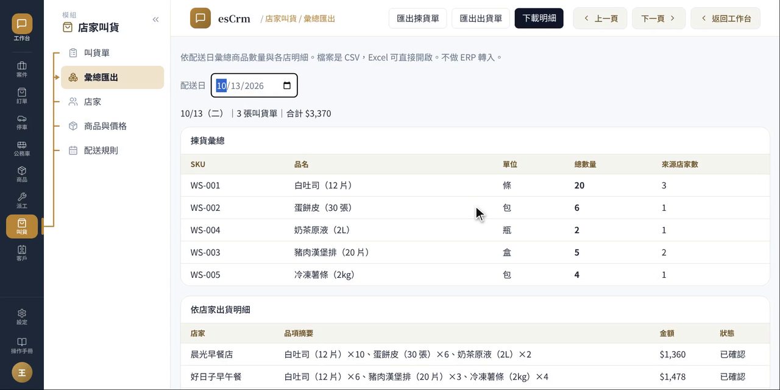Click total quantity 20 for 白吐司
Screen dimensions: 780x390
click(x=580, y=185)
